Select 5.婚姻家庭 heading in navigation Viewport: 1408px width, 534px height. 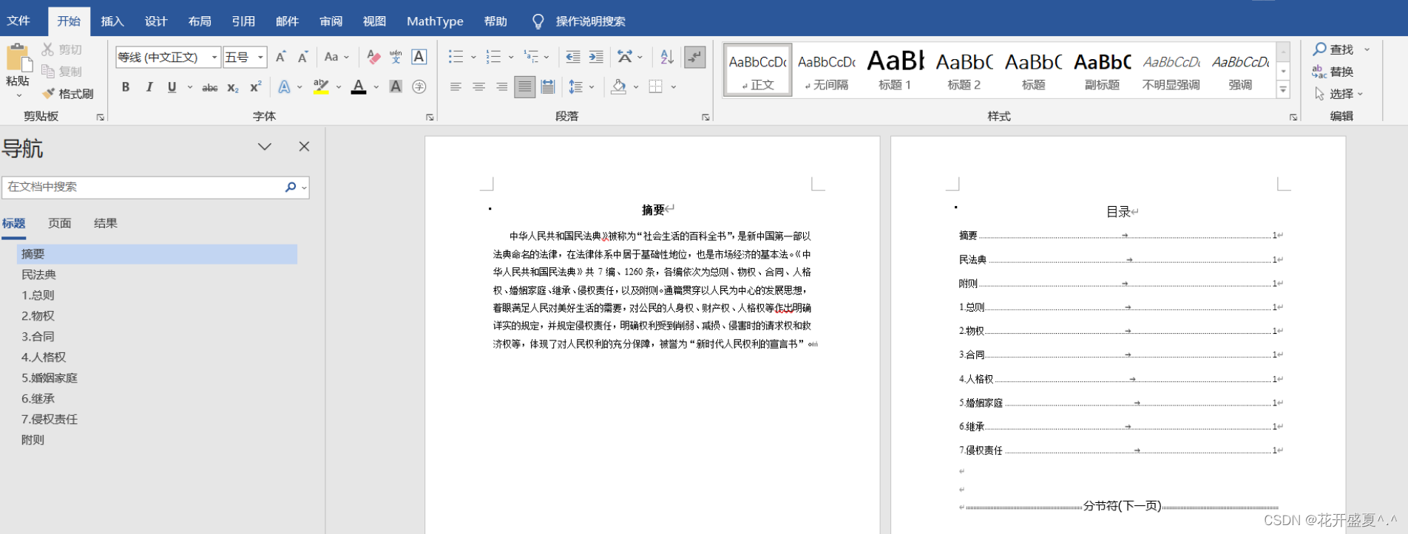(50, 377)
